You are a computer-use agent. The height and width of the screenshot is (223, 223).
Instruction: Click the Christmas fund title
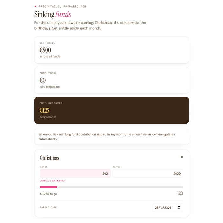49,158
